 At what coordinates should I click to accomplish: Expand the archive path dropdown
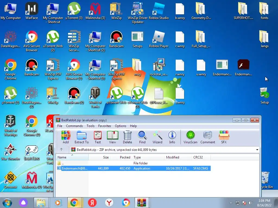(257, 150)
